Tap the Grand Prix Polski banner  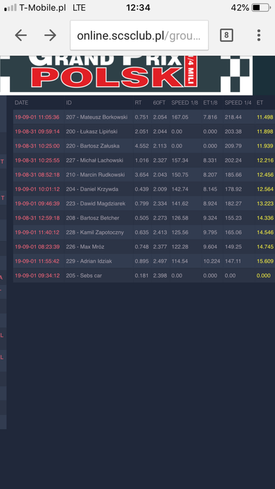[127, 75]
